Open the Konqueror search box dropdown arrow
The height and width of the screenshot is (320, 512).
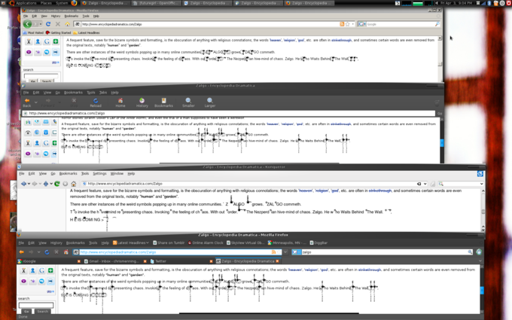[481, 184]
